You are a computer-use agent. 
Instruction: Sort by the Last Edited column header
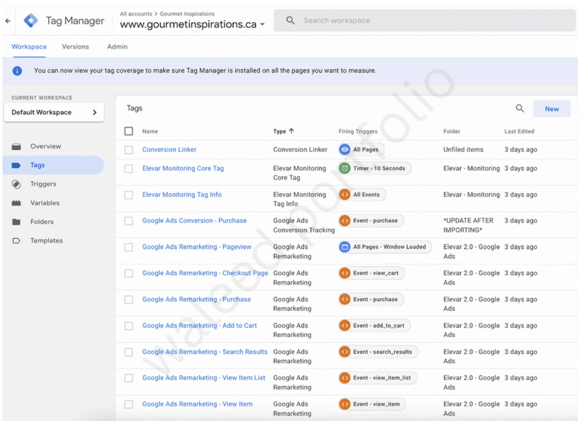pos(519,131)
